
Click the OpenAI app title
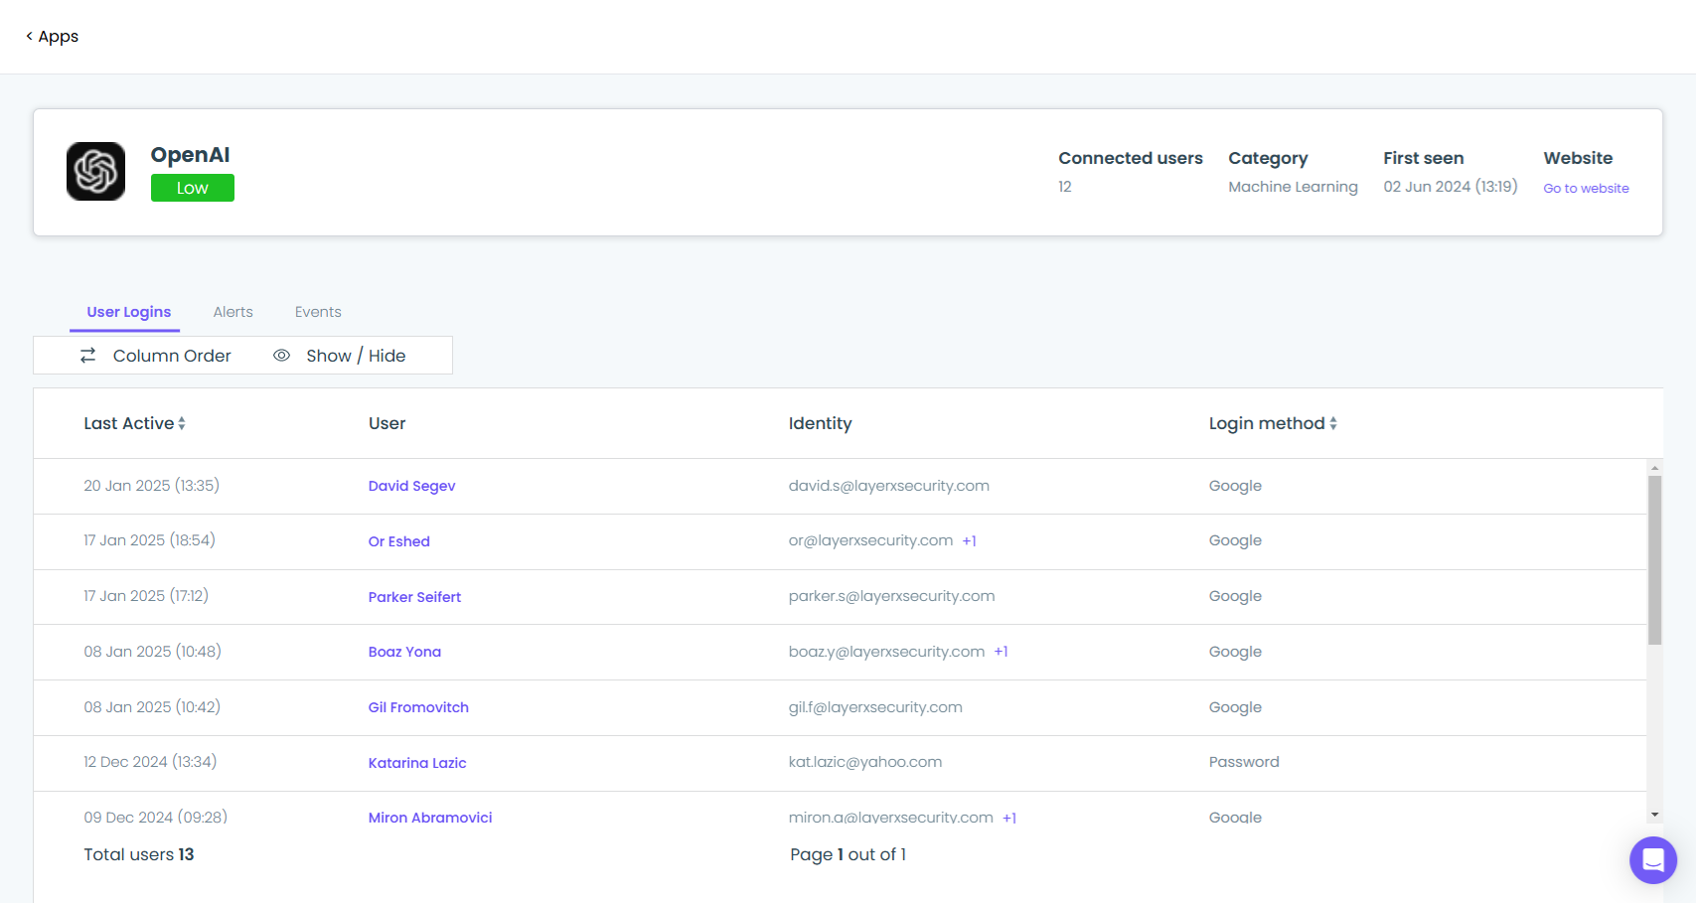pos(190,155)
